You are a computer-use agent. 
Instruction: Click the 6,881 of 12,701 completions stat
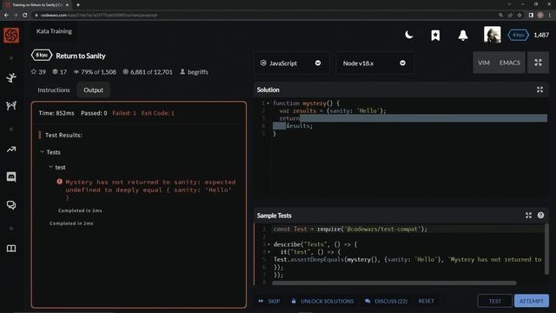click(x=148, y=71)
